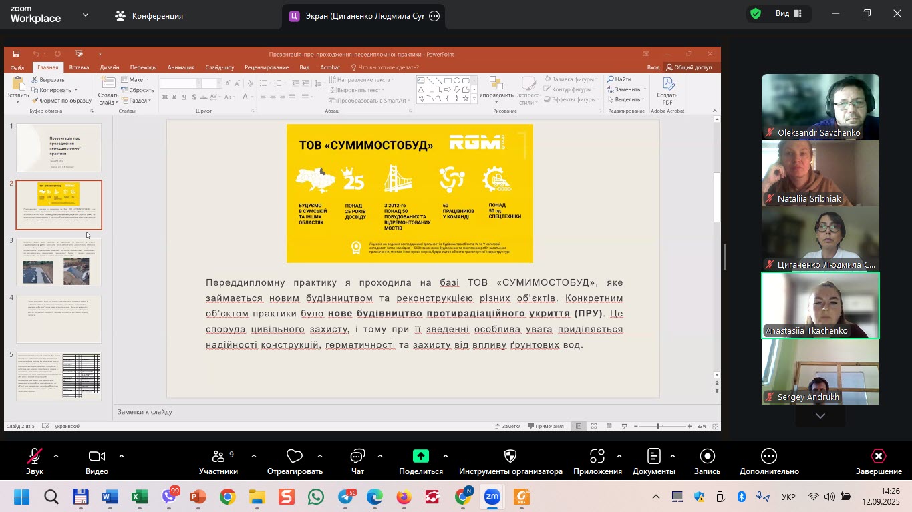This screenshot has height=512, width=912.
Task: Open WhatsApp from the taskbar
Action: 316,497
